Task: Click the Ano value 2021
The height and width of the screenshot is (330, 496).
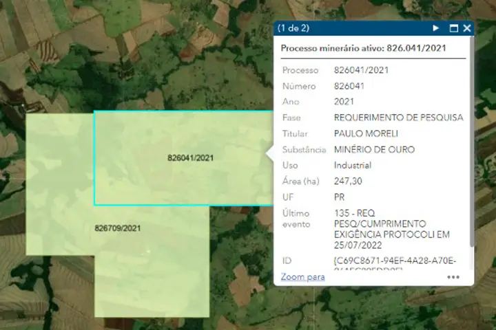Action: [x=344, y=102]
